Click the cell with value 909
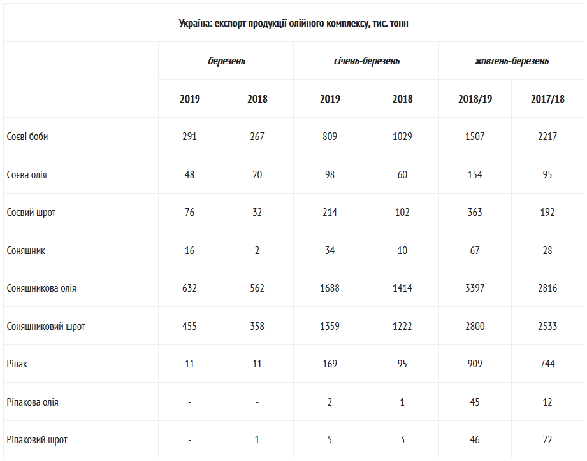The image size is (587, 461). point(475,364)
